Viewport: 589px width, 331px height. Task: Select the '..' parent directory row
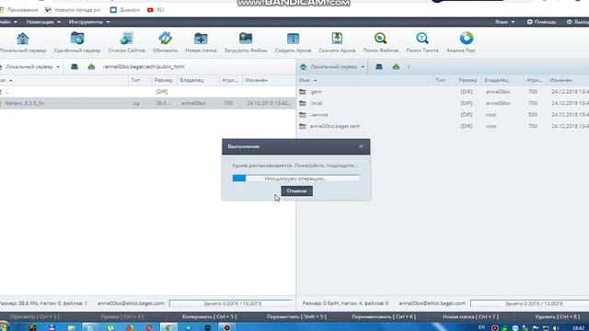[147, 92]
